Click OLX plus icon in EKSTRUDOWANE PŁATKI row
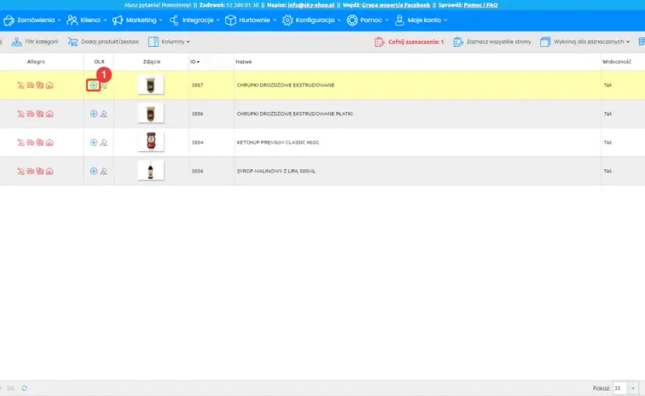 (x=93, y=114)
